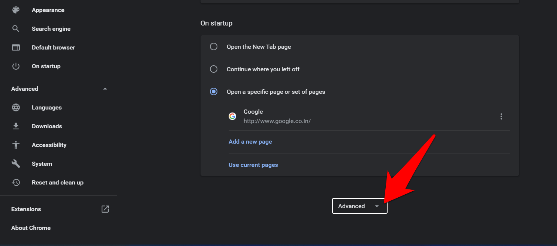Screen dimensions: 557x246
Task: Open Extensions external link icon
Action: [x=105, y=209]
